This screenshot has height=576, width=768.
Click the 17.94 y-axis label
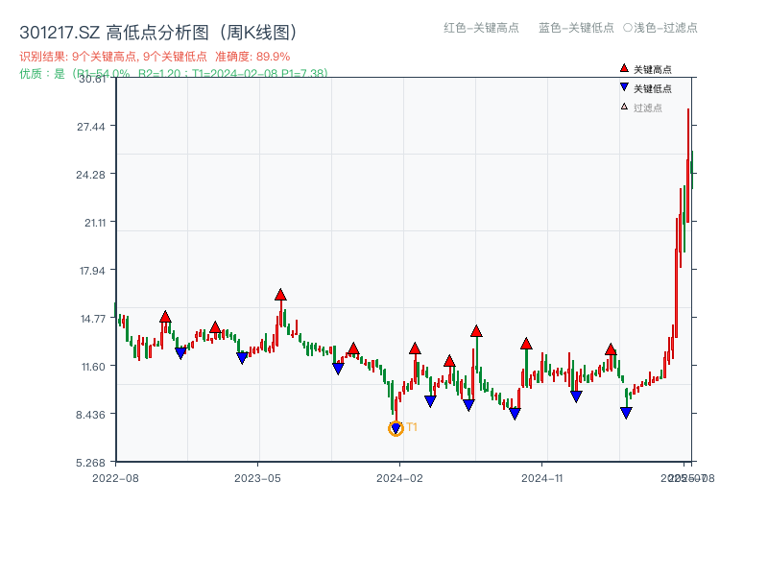92,271
